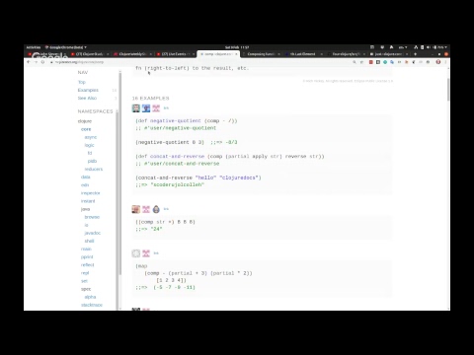The height and width of the screenshot is (355, 474).
Task: Click the browser forward arrow
Action: 36,62
